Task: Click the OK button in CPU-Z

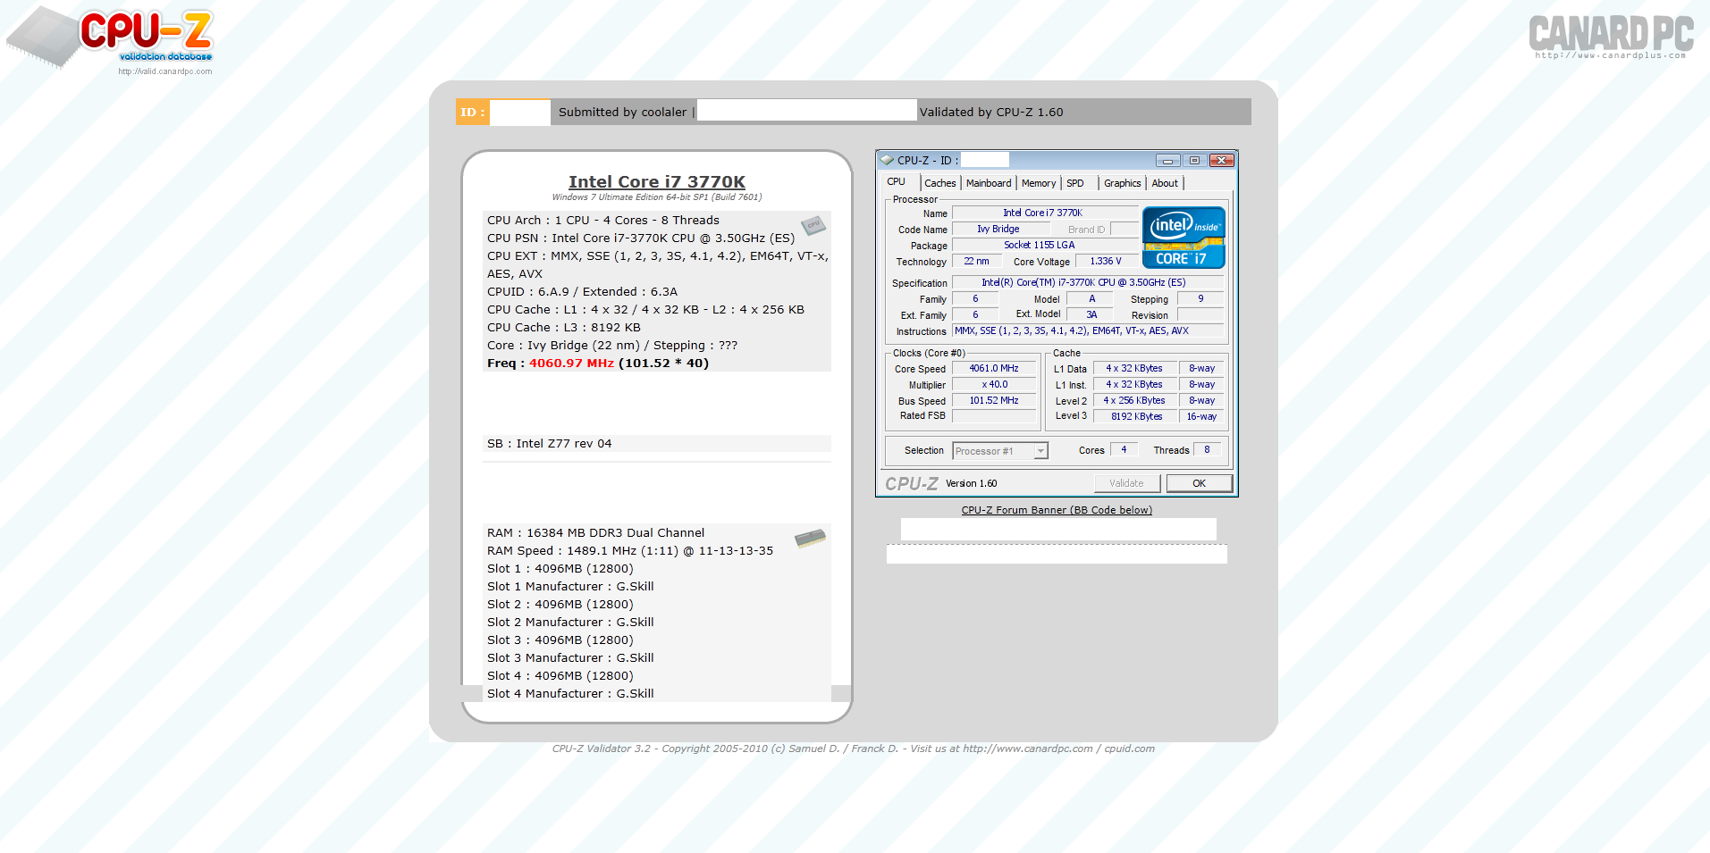Action: 1200,483
